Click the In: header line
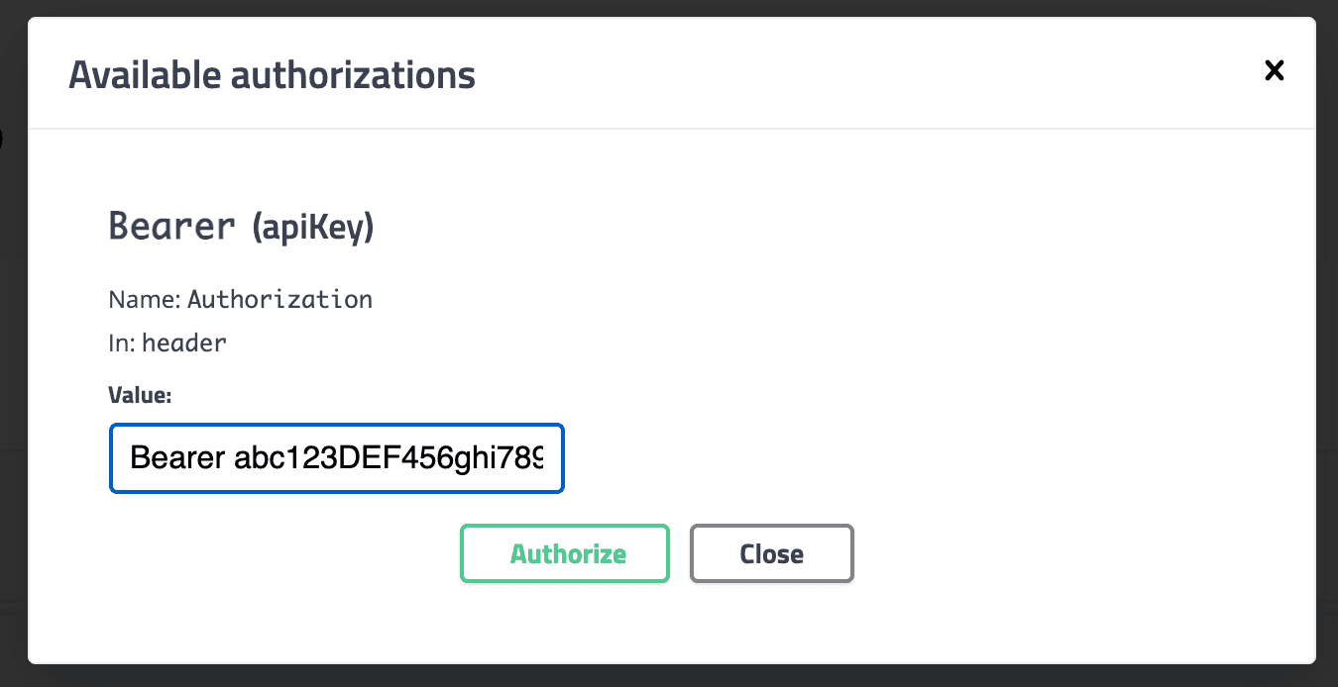This screenshot has width=1338, height=687. point(167,343)
